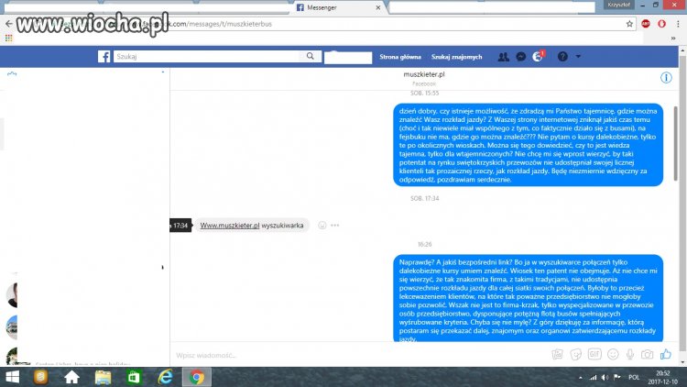Click the search magnifier button
The width and height of the screenshot is (687, 387).
311,56
